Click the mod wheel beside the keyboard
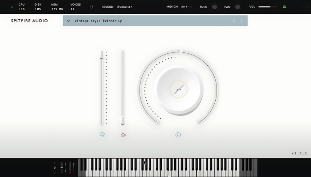This screenshot has width=311, height=177. pos(70,167)
